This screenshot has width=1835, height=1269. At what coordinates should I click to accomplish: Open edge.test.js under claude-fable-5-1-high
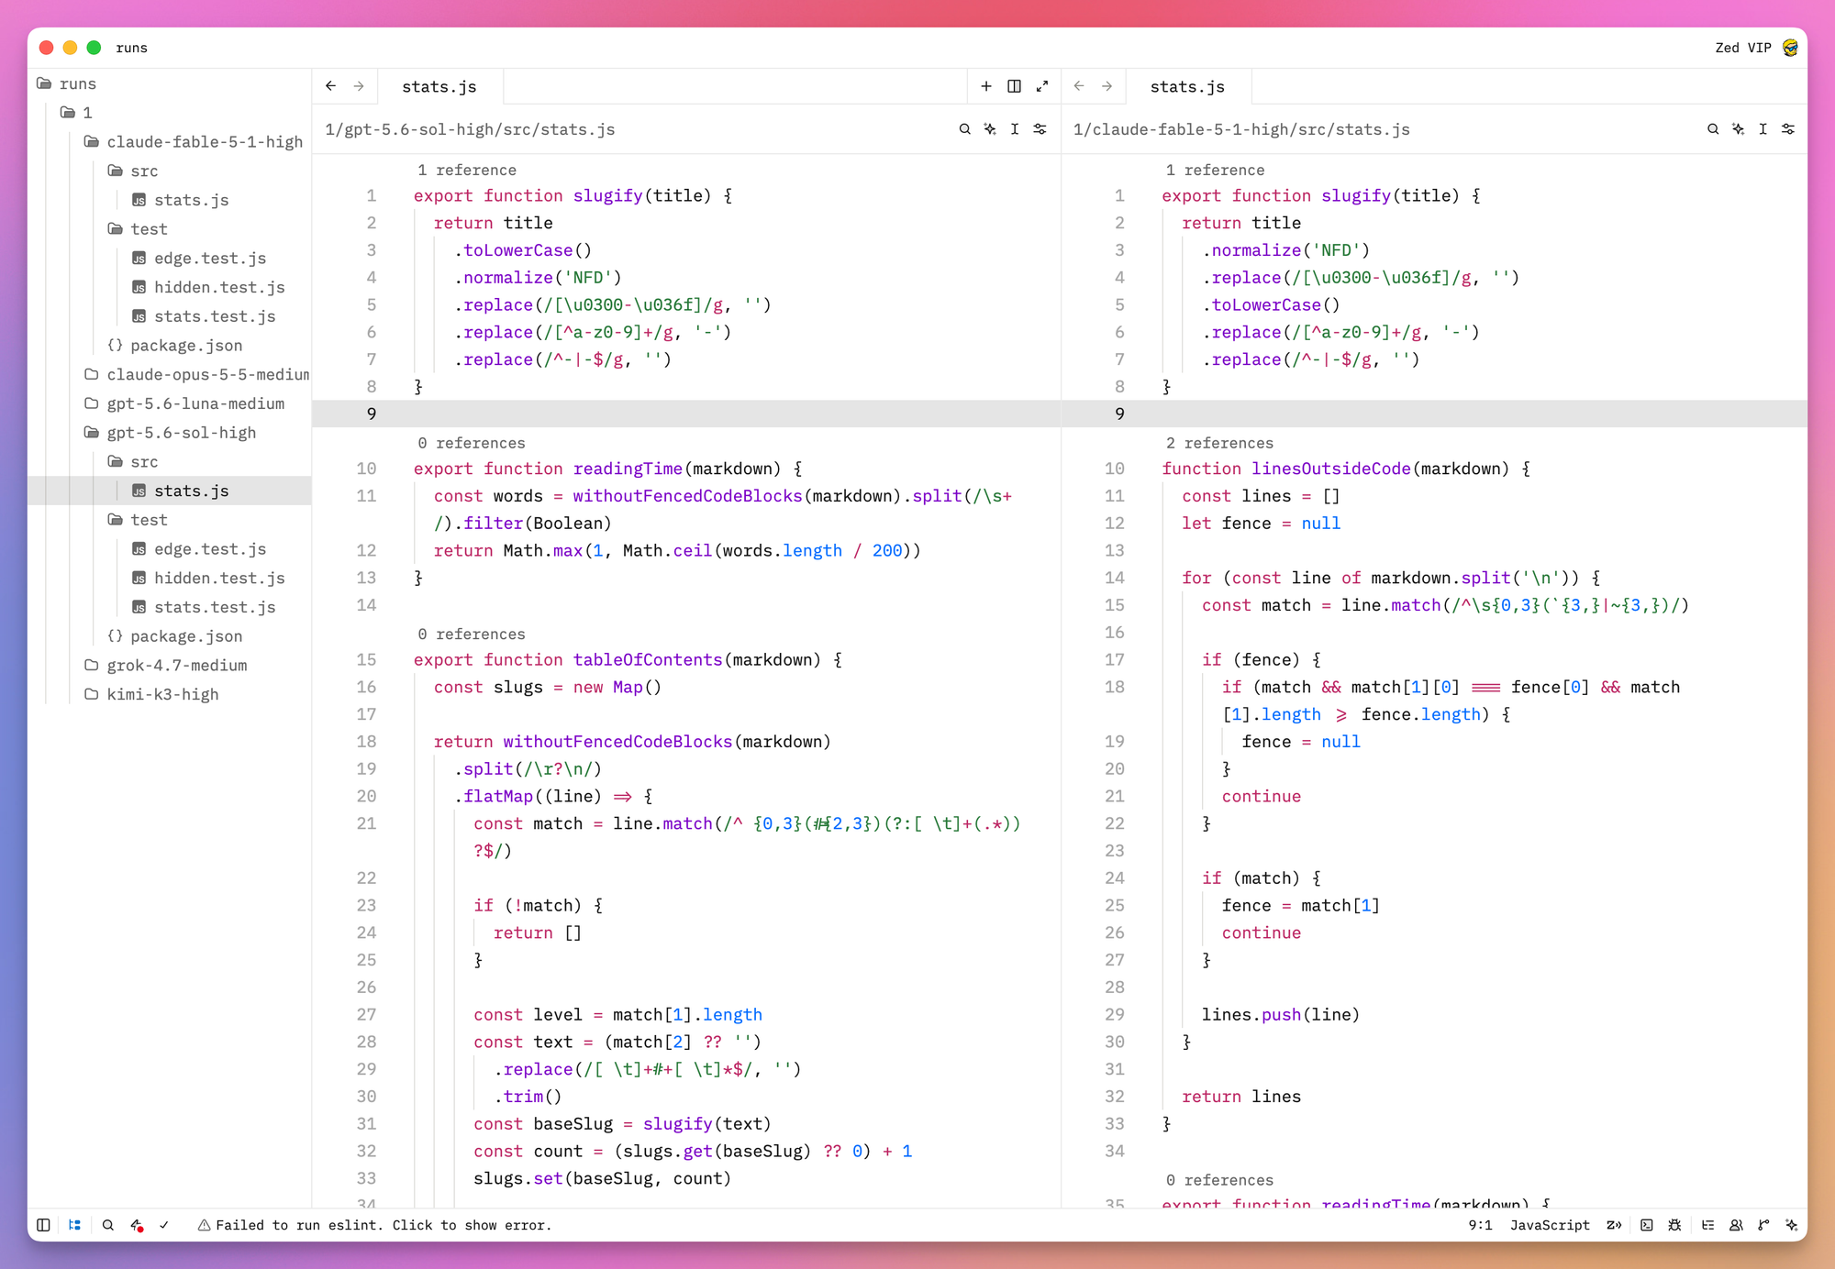click(x=199, y=259)
